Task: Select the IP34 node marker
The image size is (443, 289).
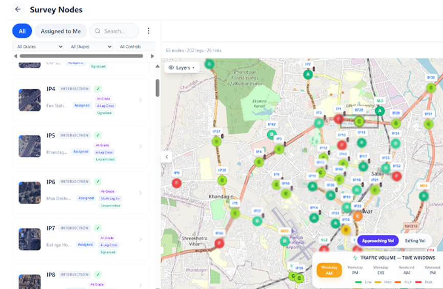Action: pyautogui.click(x=395, y=143)
